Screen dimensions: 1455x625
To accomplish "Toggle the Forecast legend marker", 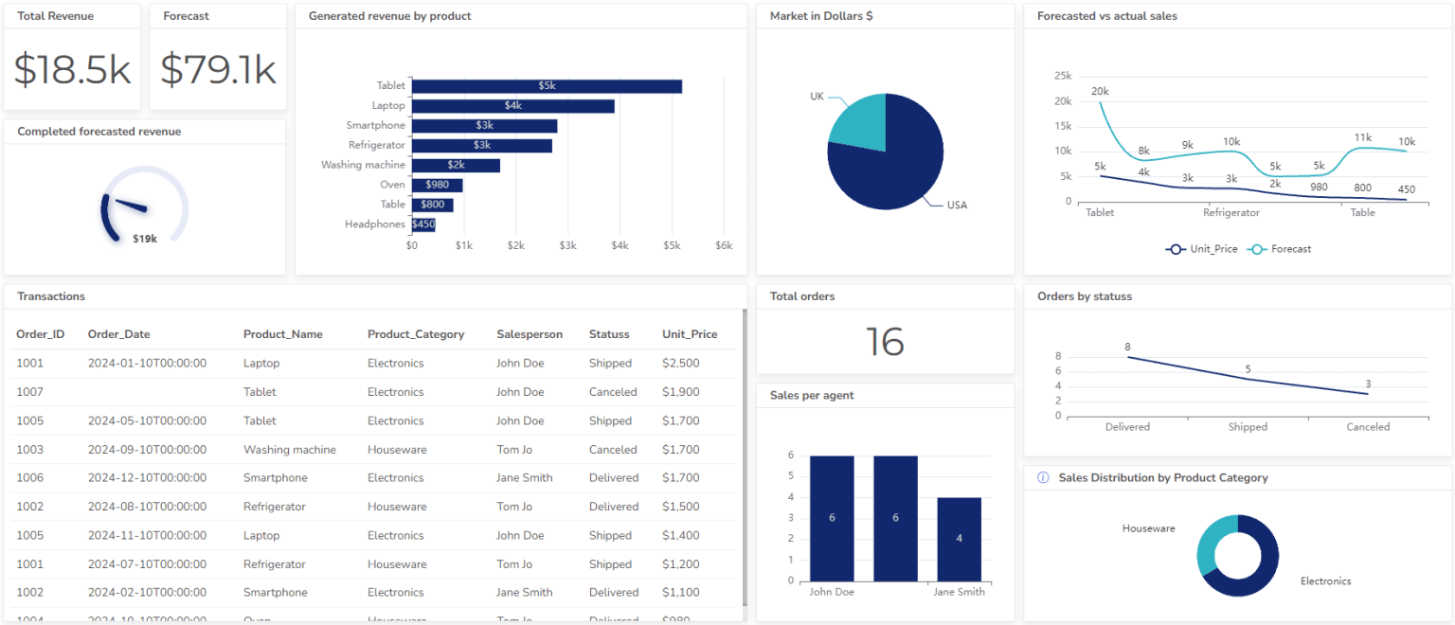I will [x=1257, y=248].
